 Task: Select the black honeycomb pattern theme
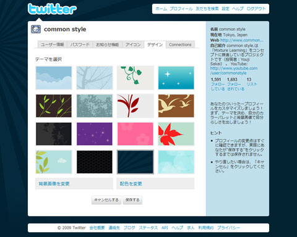tap(95, 162)
